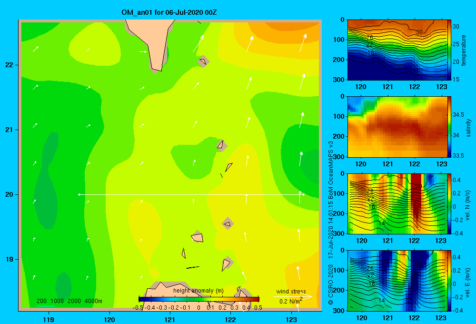The height and width of the screenshot is (324, 476).
Task: Click the wind stress reference arrow in legend
Action: point(293,296)
